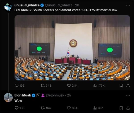Open more options on unusual_whales tweet
The image size is (134, 113).
128,5
